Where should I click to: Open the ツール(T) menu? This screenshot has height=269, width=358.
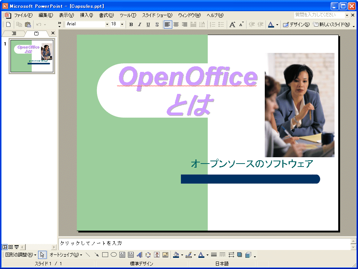(x=128, y=15)
